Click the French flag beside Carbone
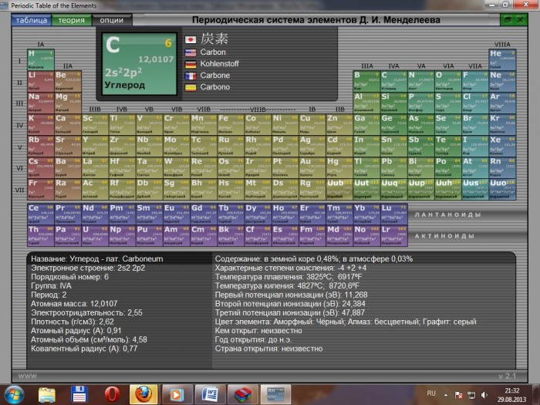Screen dimensions: 540x405 coord(191,76)
